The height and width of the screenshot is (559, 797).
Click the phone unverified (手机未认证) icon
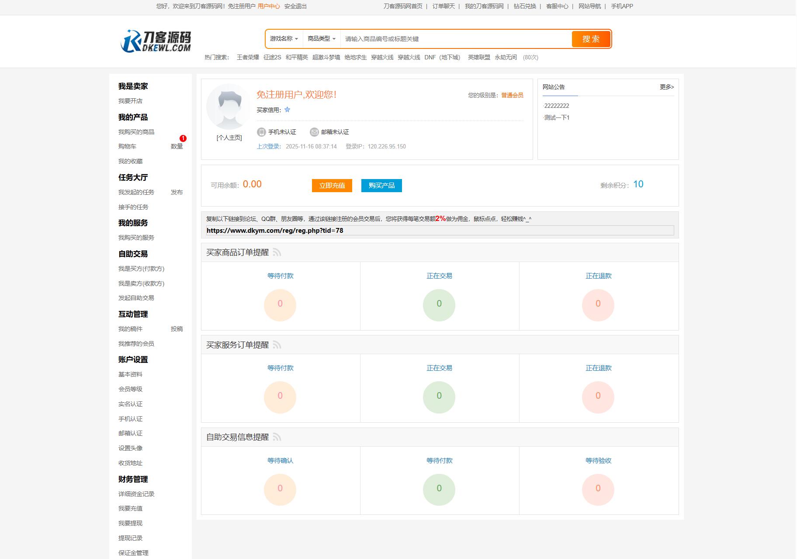click(261, 132)
